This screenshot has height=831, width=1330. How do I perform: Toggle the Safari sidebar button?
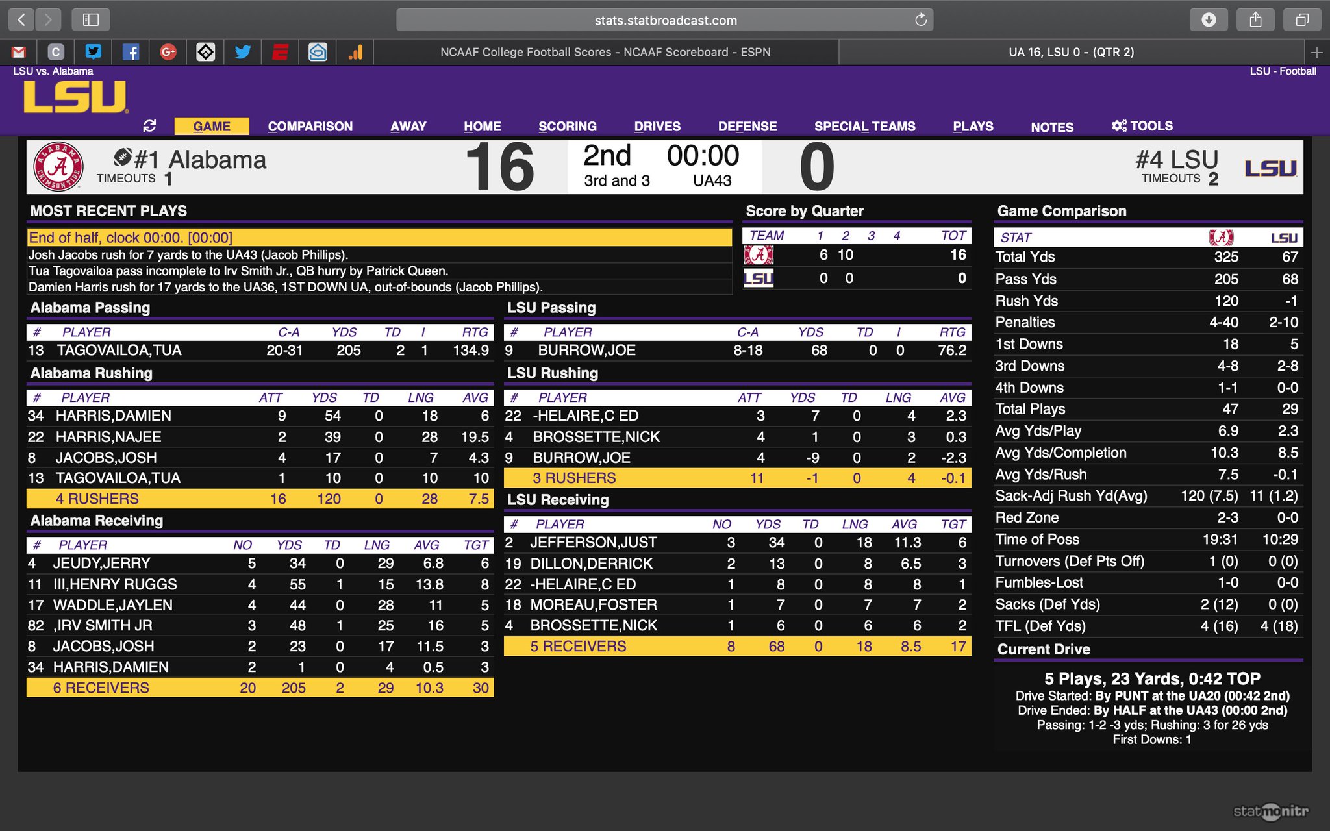click(91, 20)
